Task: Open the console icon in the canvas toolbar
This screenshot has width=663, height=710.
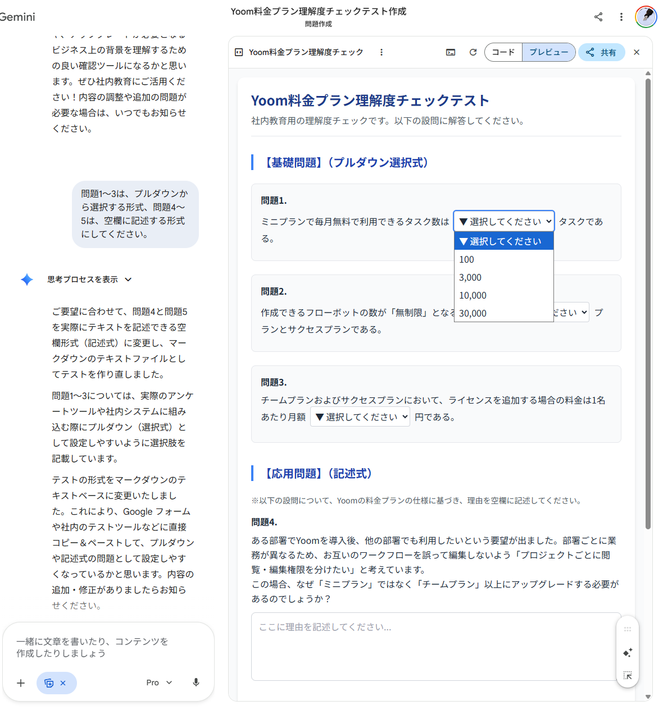Action: click(x=451, y=52)
